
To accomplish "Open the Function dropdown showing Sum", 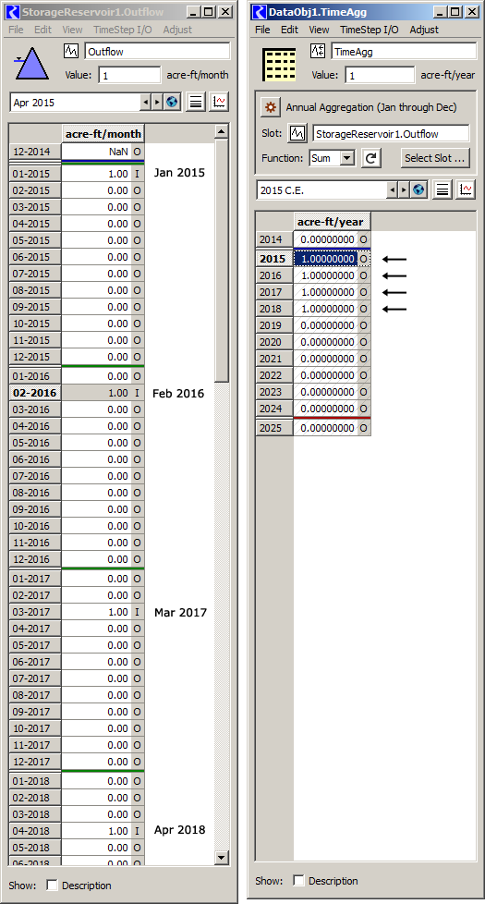I will coord(332,158).
